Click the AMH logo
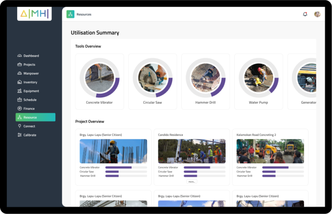Screen dimensions: 332x214 35,13
